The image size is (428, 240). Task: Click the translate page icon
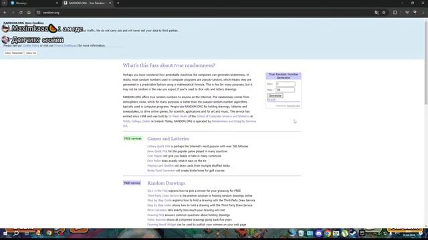click(377, 13)
